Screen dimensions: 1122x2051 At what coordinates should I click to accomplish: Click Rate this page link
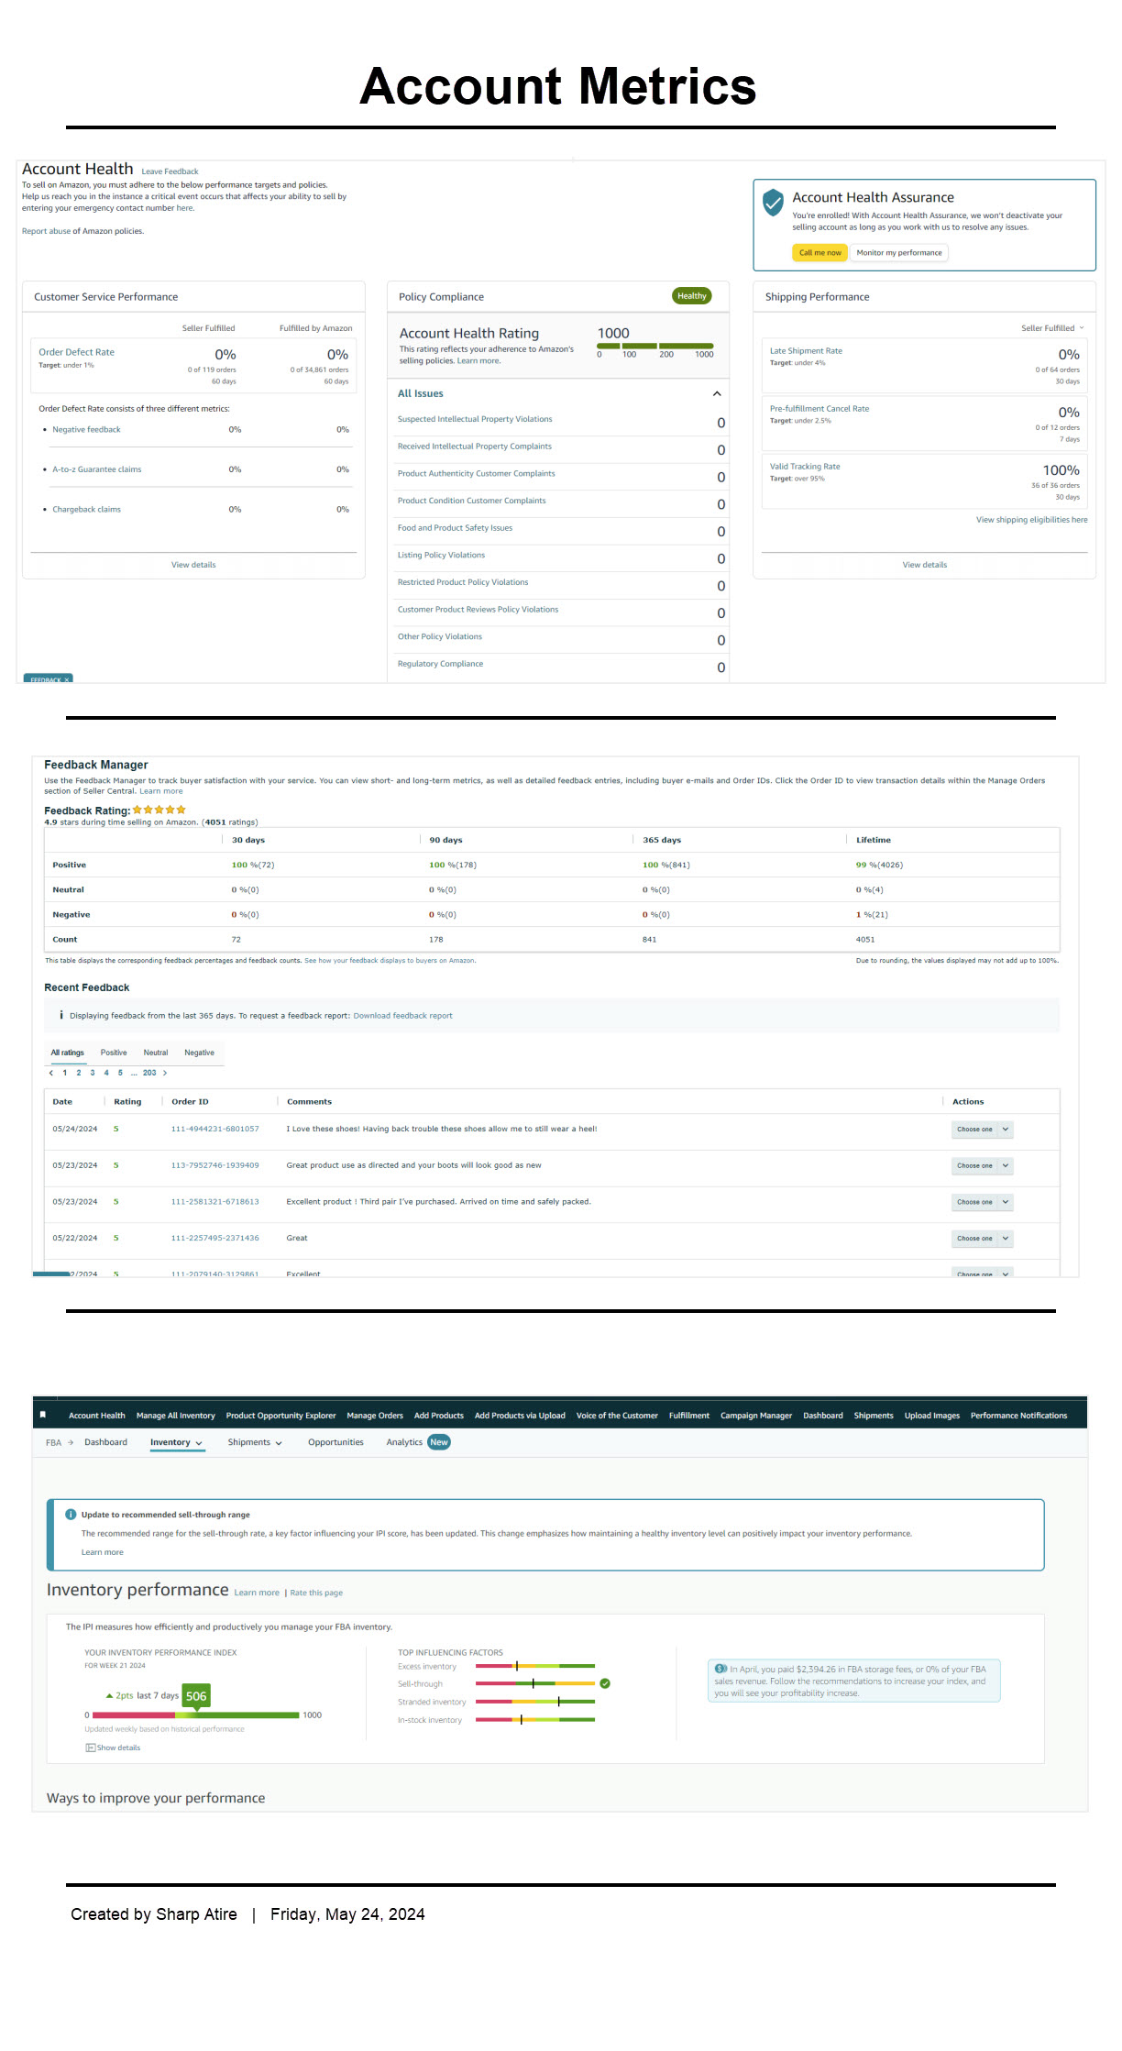pos(316,1593)
